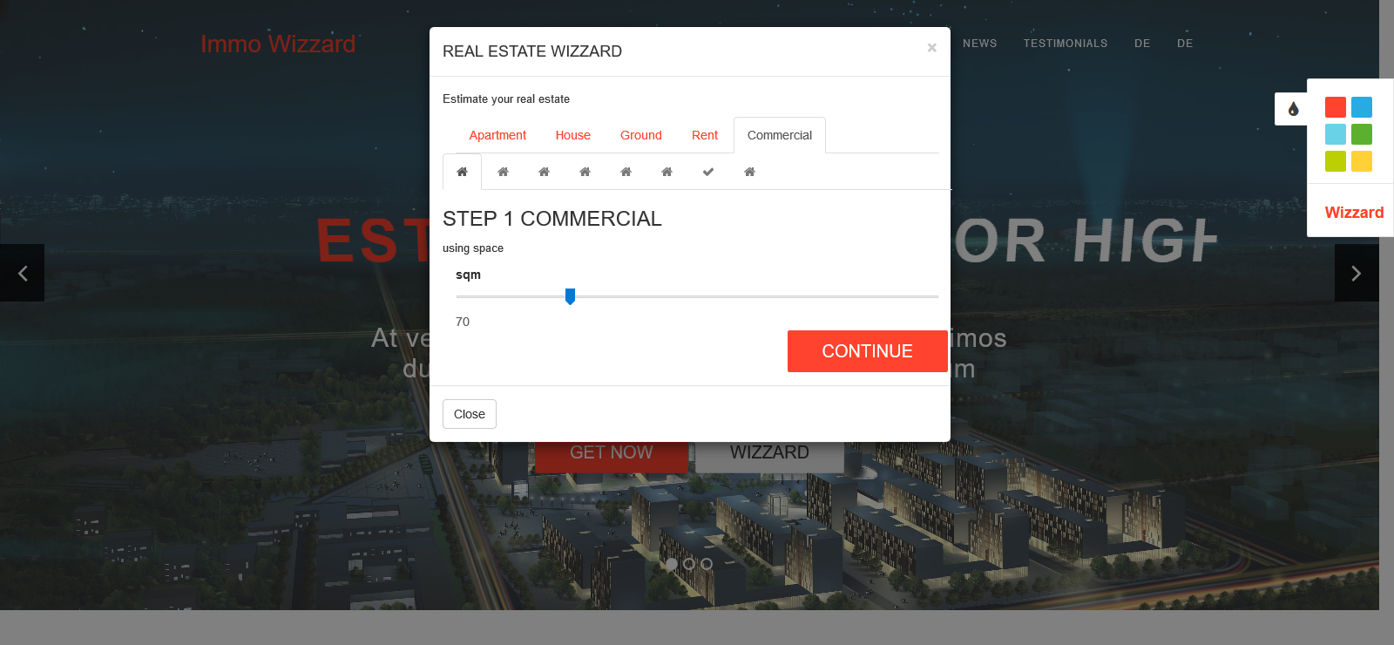Image resolution: width=1394 pixels, height=645 pixels.
Task: Apply the yellow color swatch
Action: coord(1361,161)
